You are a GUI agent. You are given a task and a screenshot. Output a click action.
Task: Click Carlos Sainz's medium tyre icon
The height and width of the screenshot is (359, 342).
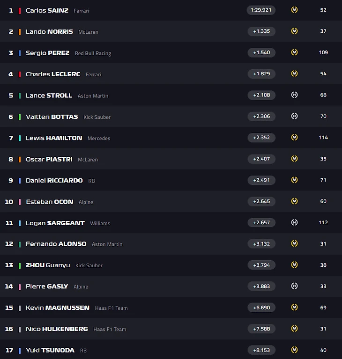tap(294, 10)
